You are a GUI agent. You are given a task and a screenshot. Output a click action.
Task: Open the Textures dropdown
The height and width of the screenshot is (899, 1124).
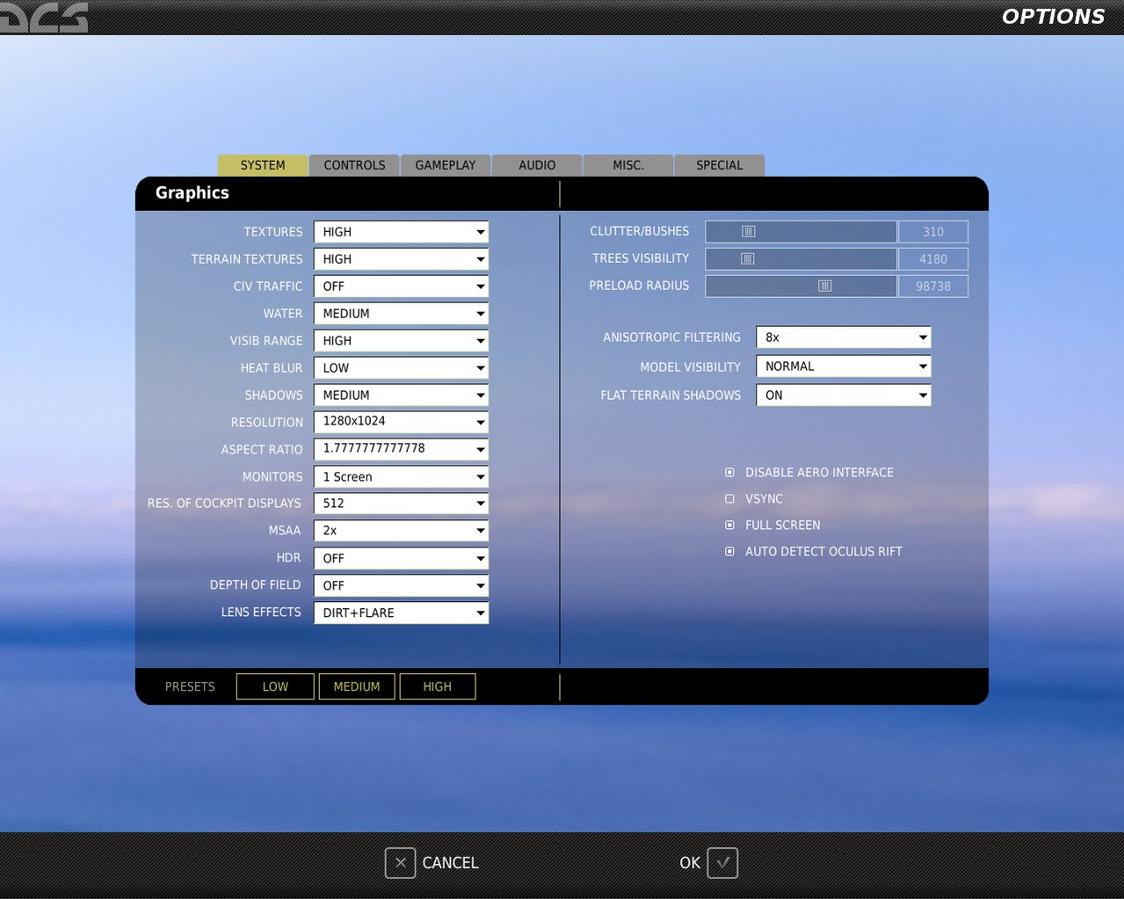pos(401,232)
